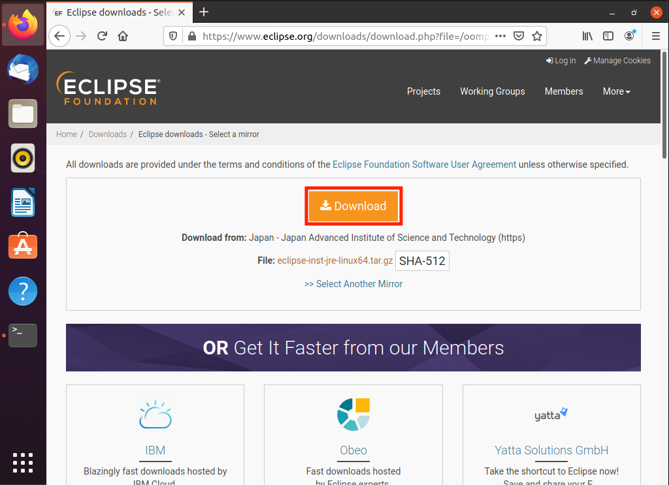Show the SHA-512 checksum
The width and height of the screenshot is (669, 485).
[x=422, y=261]
